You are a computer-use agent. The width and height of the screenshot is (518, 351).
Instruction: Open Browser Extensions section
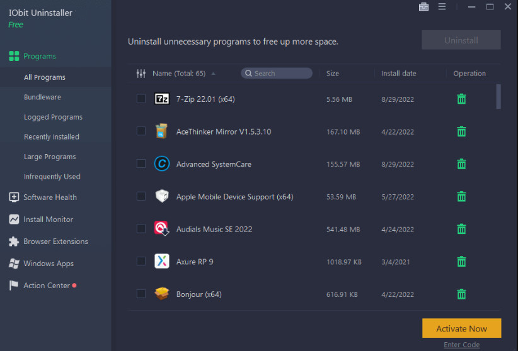(x=55, y=242)
